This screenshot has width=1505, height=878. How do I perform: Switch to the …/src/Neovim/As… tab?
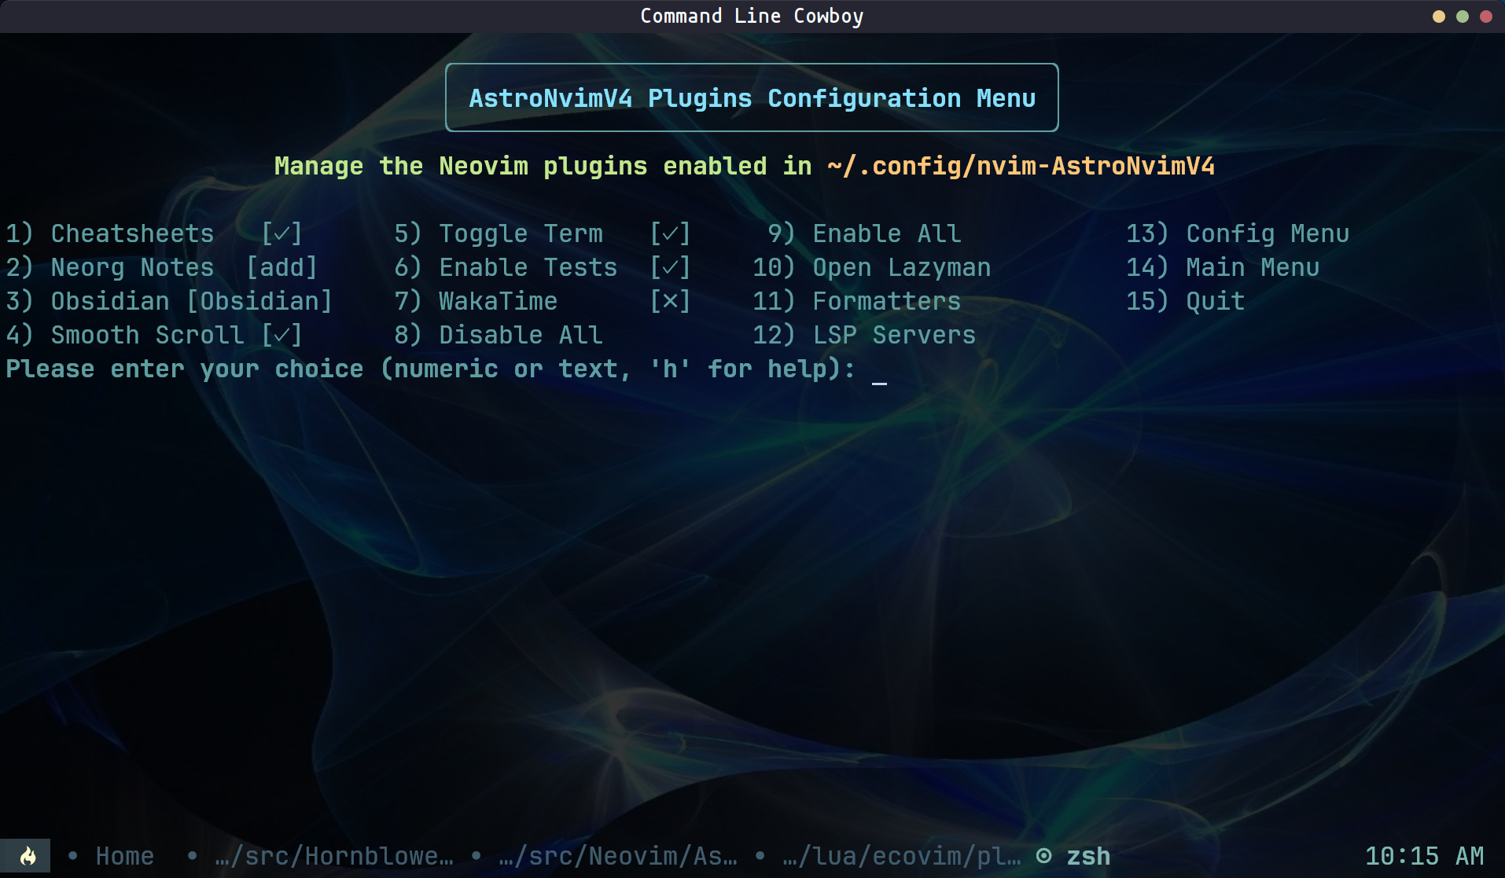(x=618, y=856)
